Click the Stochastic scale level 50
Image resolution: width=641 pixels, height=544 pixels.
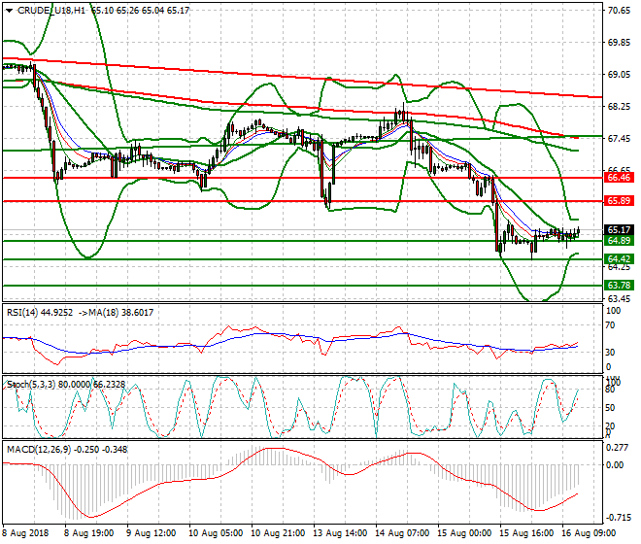coord(610,407)
